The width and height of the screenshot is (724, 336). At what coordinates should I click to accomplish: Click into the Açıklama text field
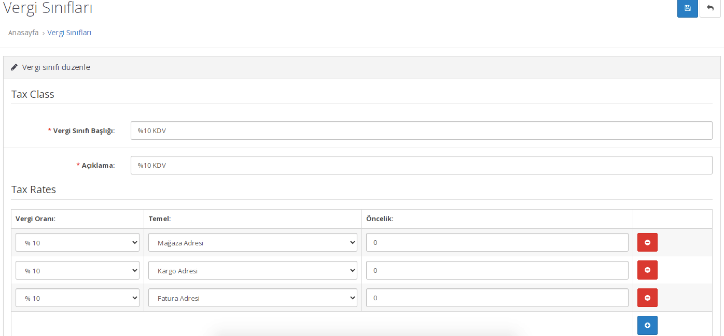click(421, 165)
